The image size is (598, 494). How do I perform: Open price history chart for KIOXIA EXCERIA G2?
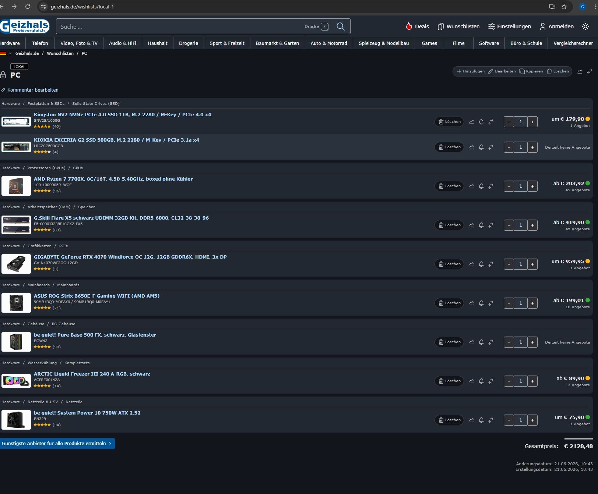pos(472,147)
